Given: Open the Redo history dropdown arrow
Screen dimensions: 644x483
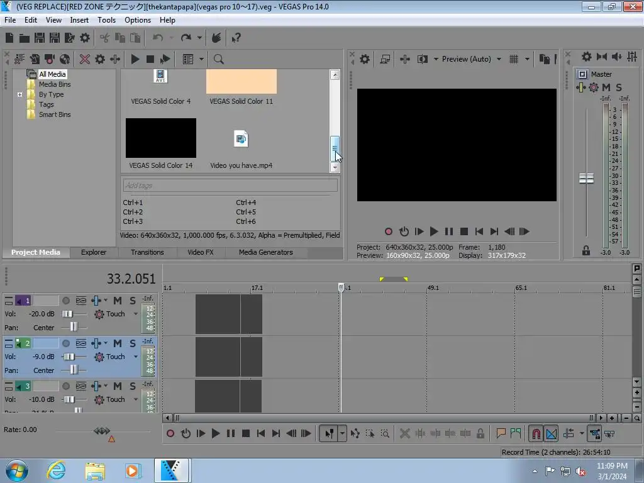Looking at the screenshot, I should point(199,38).
